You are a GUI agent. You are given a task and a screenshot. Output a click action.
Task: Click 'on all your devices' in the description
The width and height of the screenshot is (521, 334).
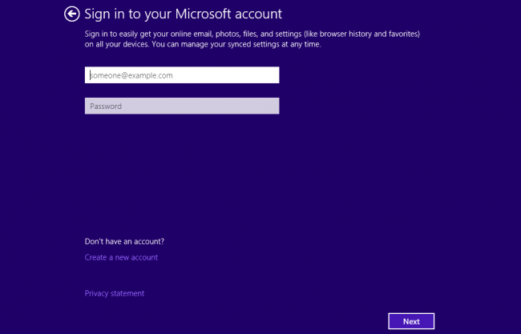click(115, 44)
